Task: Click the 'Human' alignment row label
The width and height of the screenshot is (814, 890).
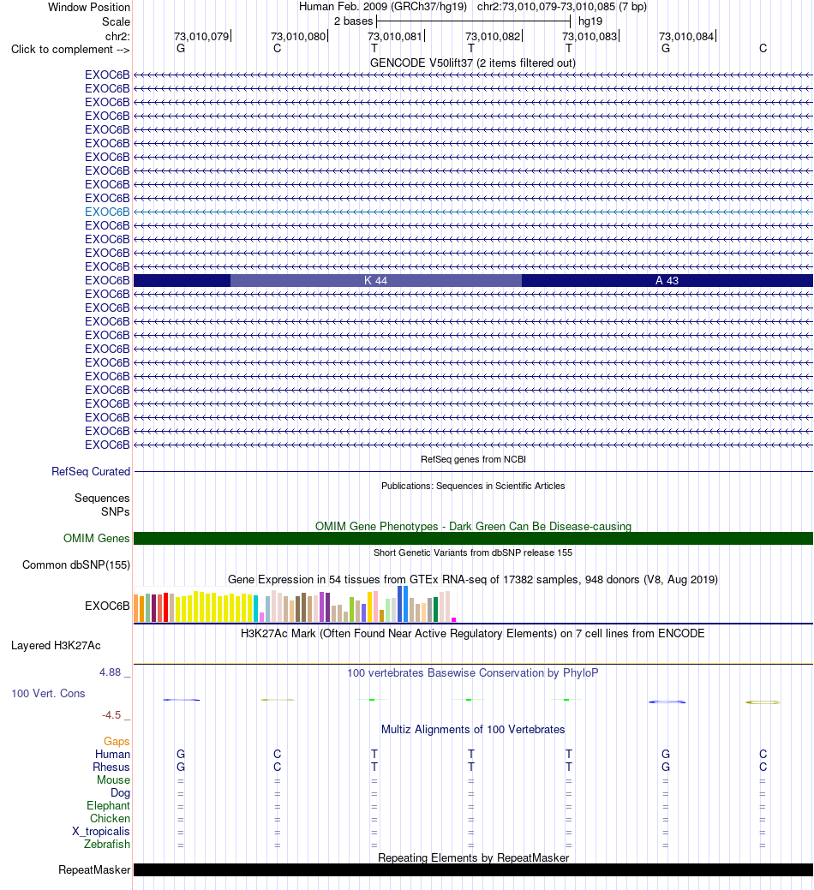Action: [112, 755]
